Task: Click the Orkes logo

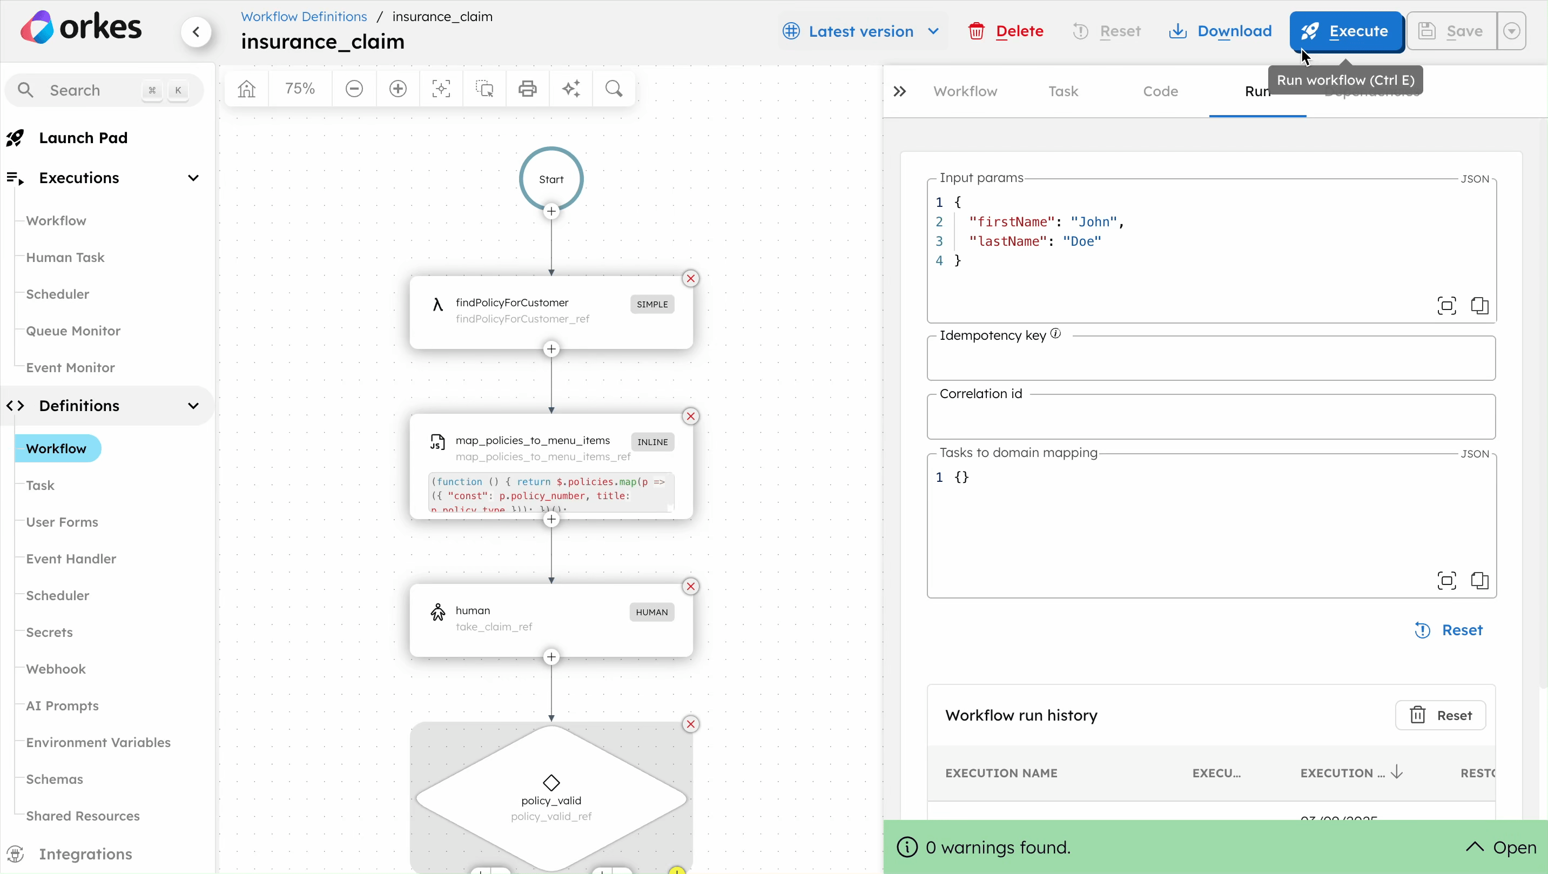Action: click(x=81, y=28)
